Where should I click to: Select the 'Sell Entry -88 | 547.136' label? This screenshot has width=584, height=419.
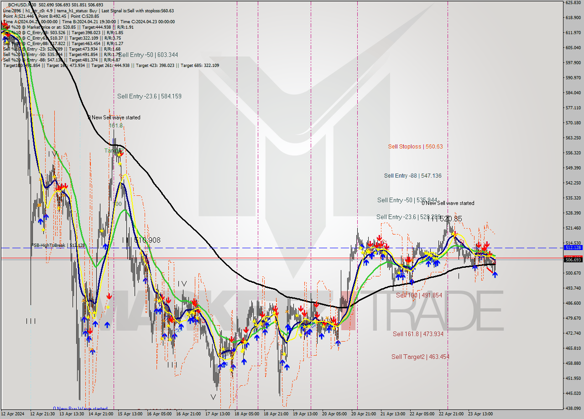[x=412, y=175]
